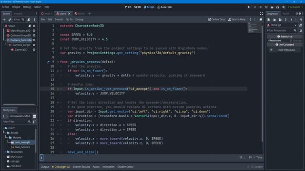This screenshot has width=305, height=171.
Task: Toggle distraction-free mode icon
Action: click(262, 14)
